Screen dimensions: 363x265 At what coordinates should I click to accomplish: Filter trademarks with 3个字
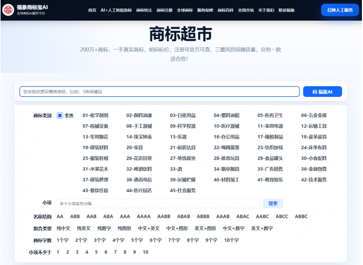(x=100, y=240)
